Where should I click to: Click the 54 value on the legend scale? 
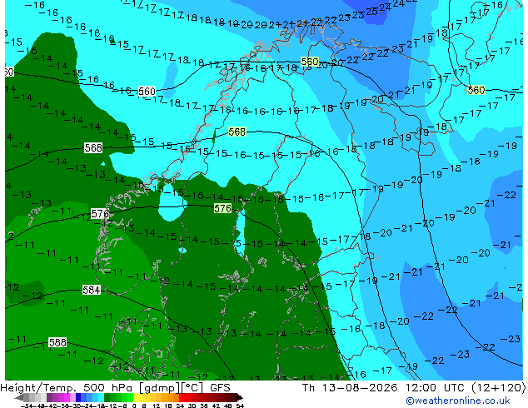click(240, 406)
